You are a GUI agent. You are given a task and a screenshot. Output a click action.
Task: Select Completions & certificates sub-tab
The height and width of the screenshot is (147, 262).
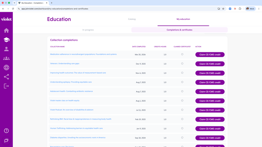pos(179,30)
